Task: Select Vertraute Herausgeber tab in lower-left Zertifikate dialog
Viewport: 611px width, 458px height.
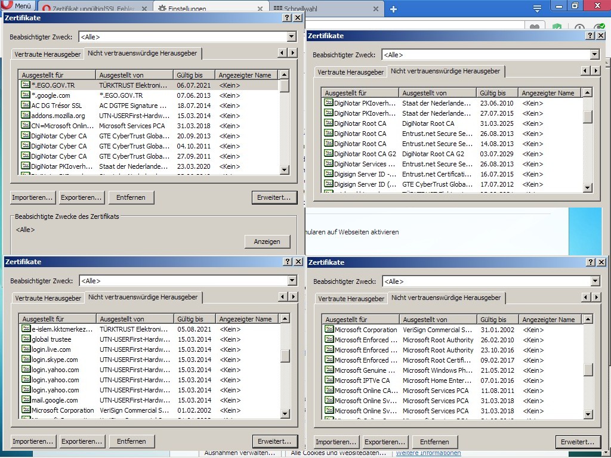Action: (x=48, y=298)
